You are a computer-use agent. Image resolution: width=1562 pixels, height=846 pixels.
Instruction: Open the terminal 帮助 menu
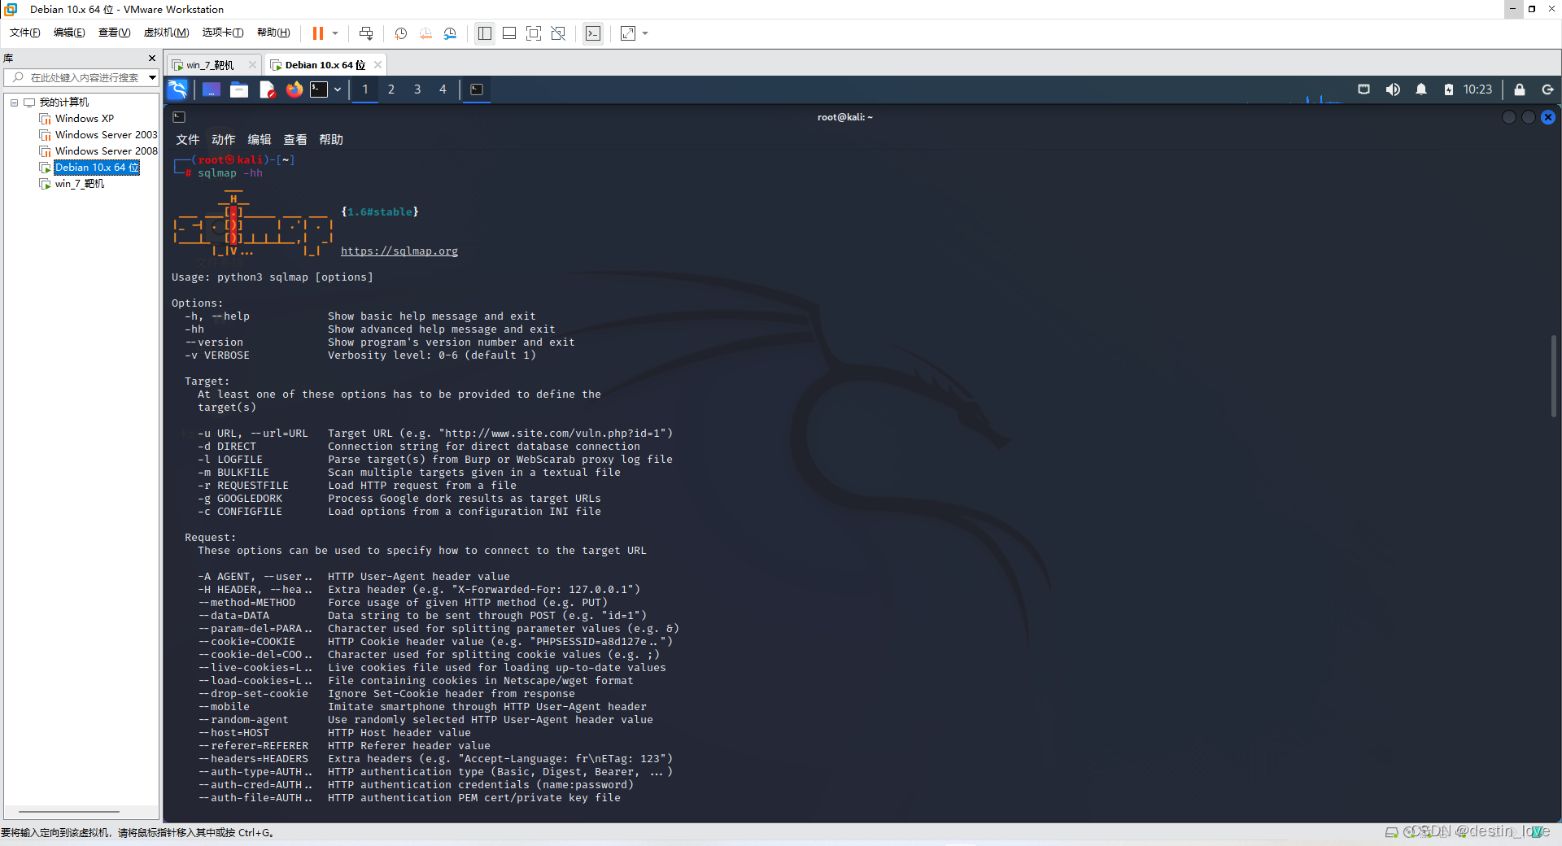[x=331, y=140]
